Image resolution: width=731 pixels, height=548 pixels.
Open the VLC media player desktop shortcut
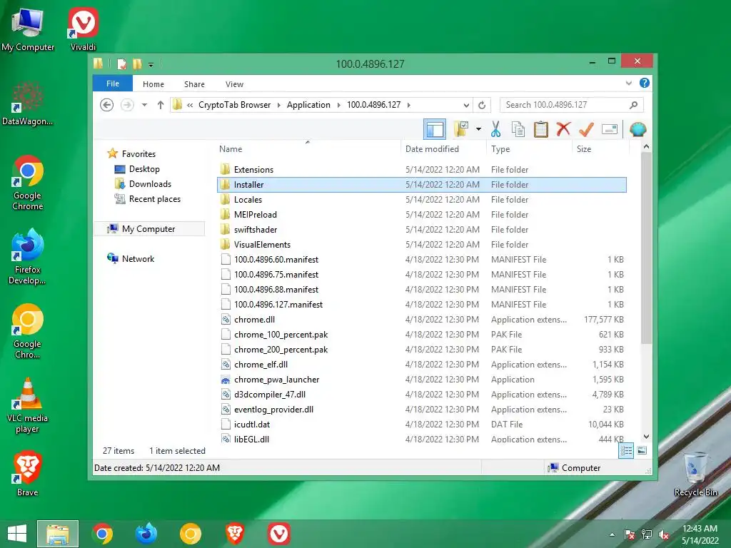click(28, 405)
